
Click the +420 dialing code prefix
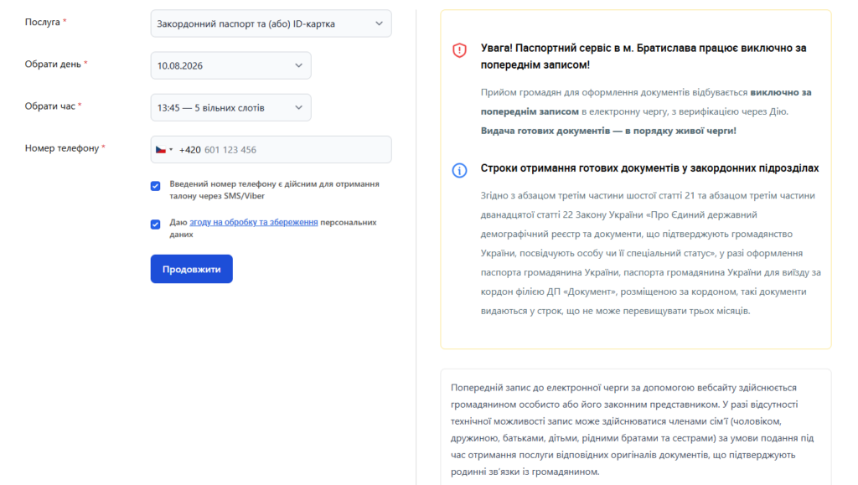point(189,150)
